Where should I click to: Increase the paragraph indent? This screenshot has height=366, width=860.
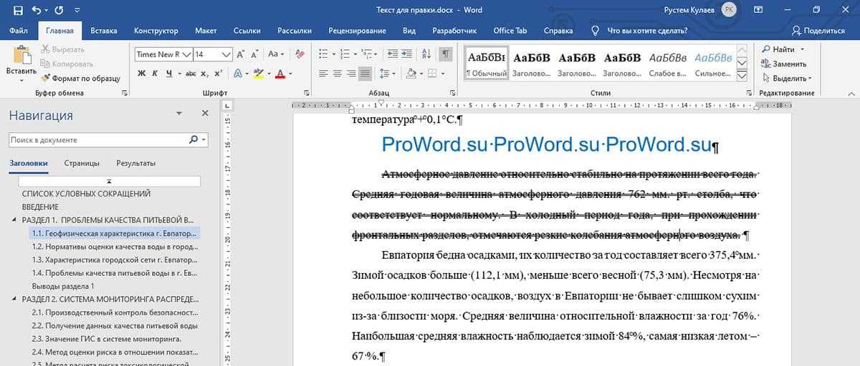point(407,54)
